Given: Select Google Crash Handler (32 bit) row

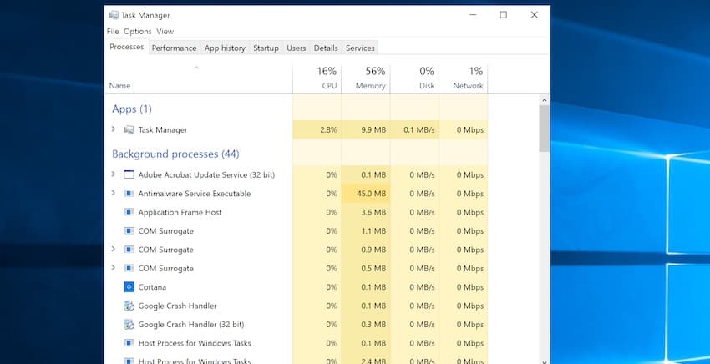Looking at the screenshot, I should pyautogui.click(x=297, y=325).
